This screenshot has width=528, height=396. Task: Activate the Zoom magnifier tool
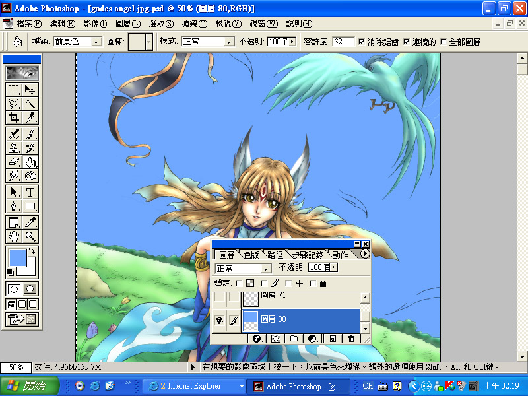click(x=30, y=236)
